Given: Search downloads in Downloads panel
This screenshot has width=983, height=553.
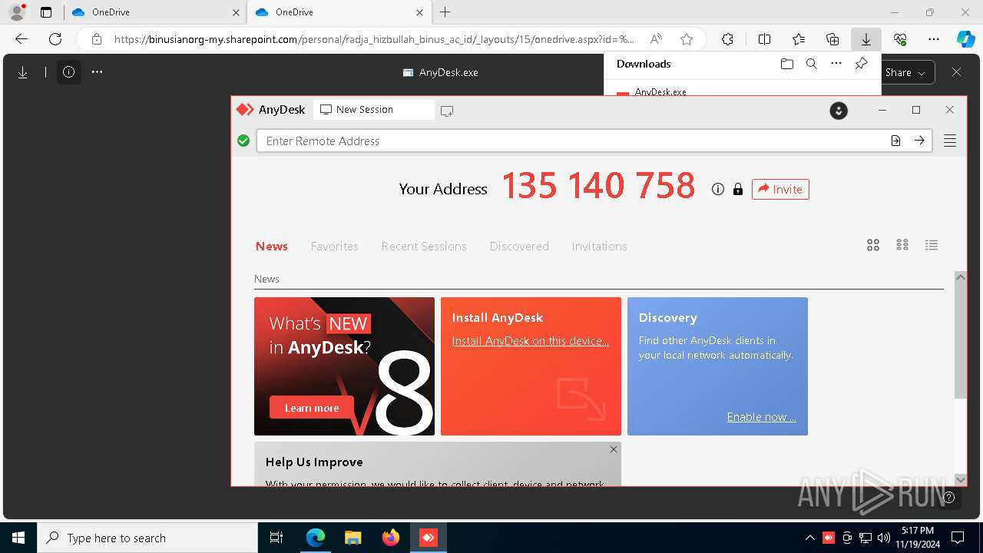Looking at the screenshot, I should point(812,64).
